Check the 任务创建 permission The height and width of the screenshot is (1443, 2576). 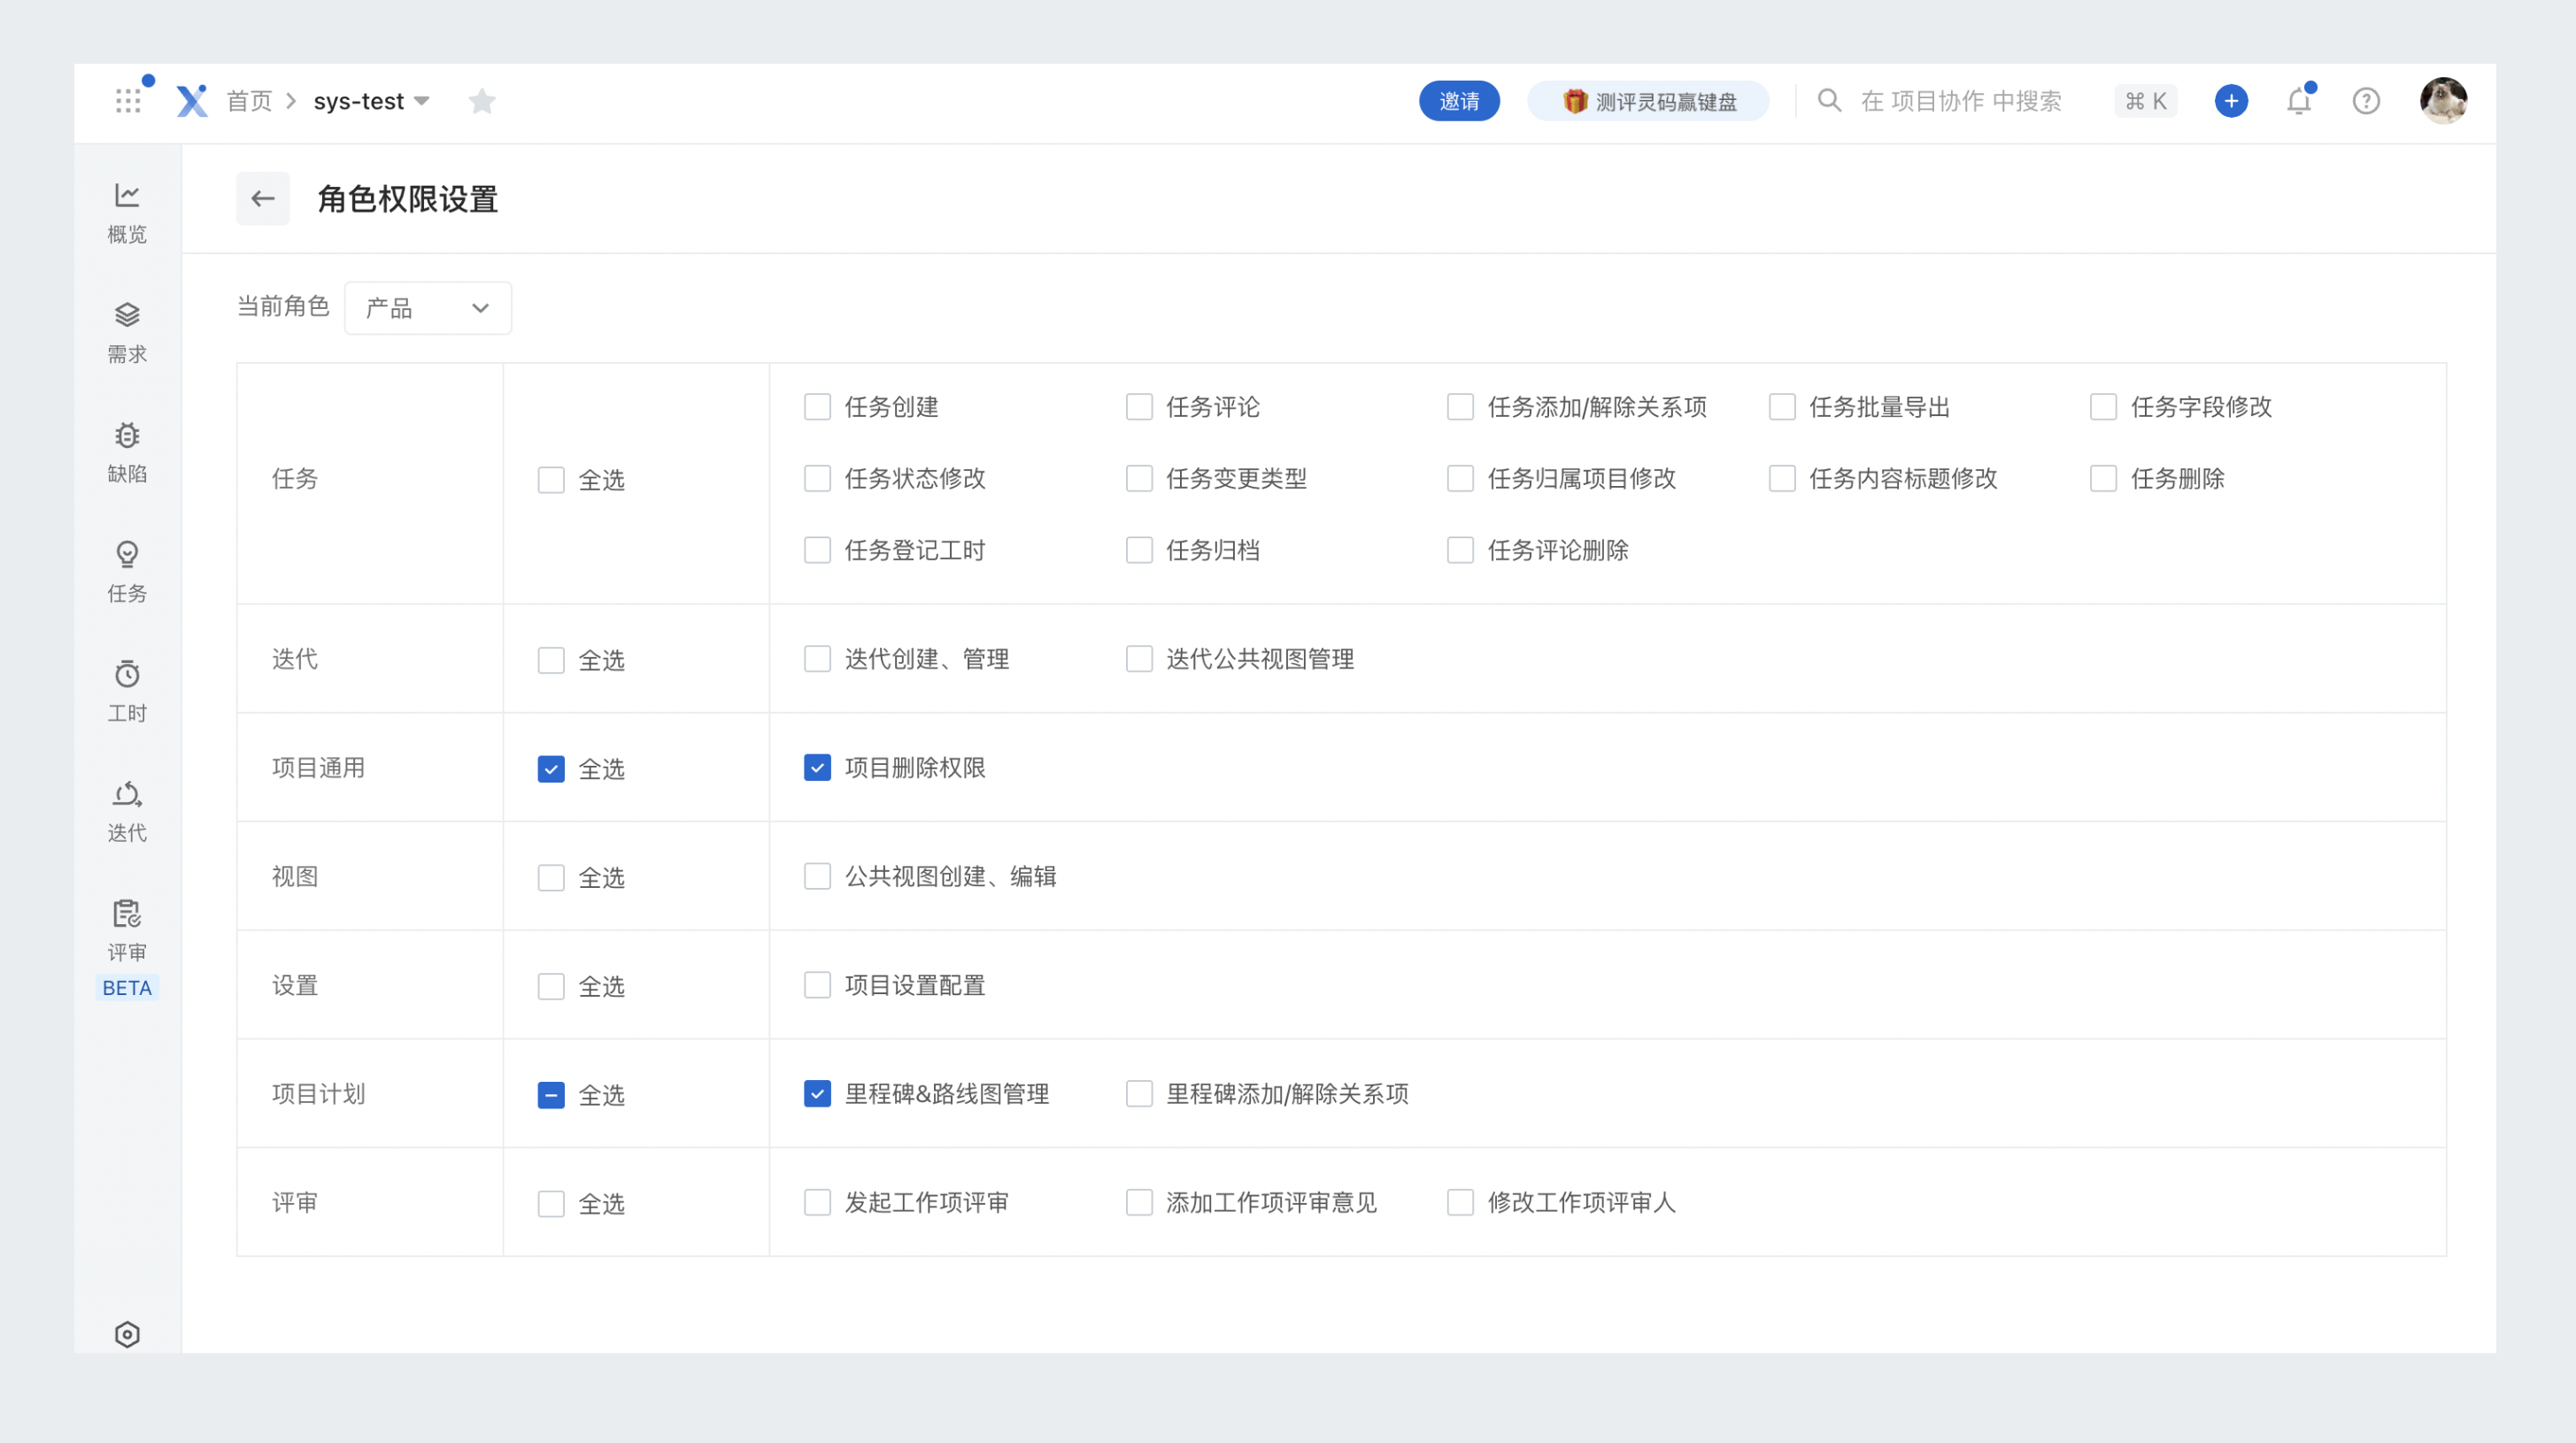point(817,407)
